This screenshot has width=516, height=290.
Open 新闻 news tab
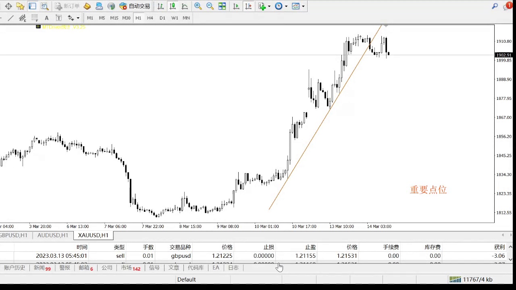(42, 268)
